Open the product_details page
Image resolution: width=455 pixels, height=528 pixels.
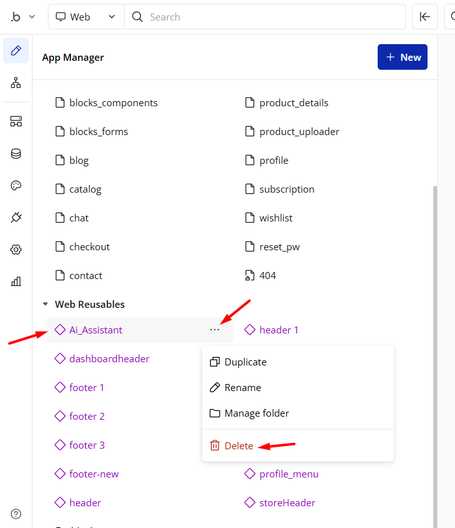coord(293,103)
